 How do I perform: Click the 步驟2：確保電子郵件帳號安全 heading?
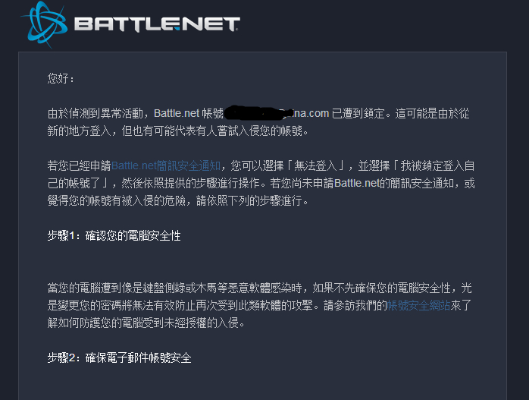coord(119,357)
